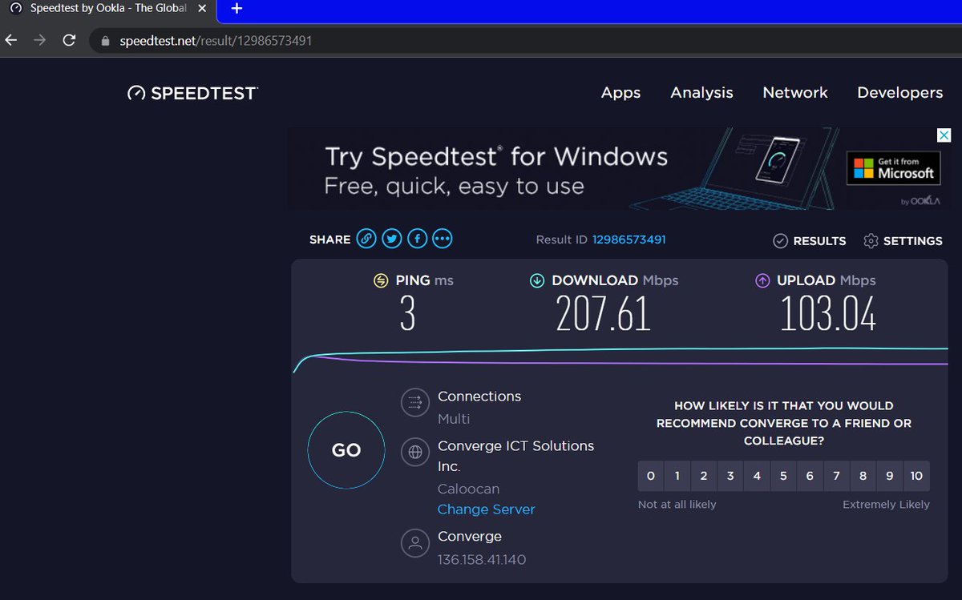962x600 pixels.
Task: Click the Converge ISP name
Action: [x=470, y=536]
